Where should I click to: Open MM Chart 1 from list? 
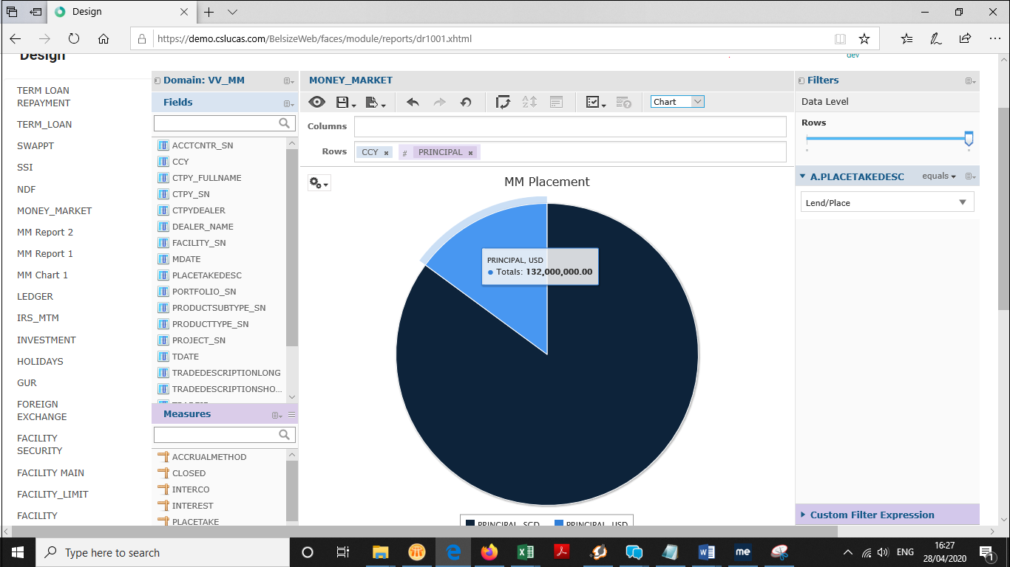(x=42, y=275)
